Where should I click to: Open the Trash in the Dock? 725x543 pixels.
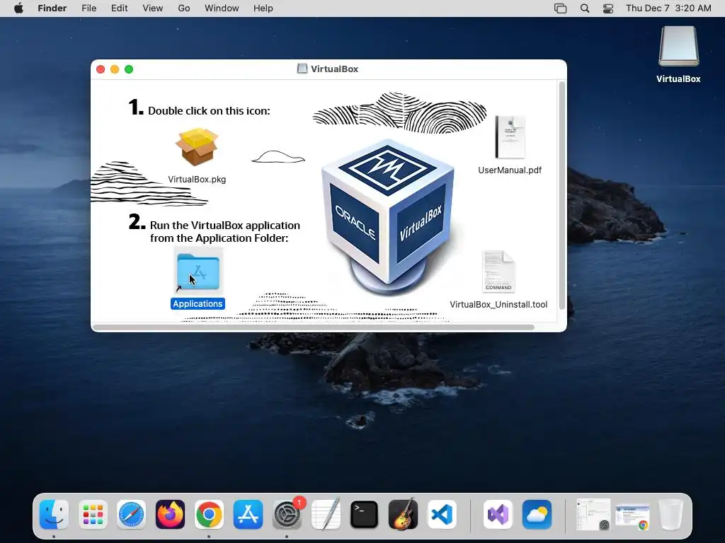coord(671,515)
